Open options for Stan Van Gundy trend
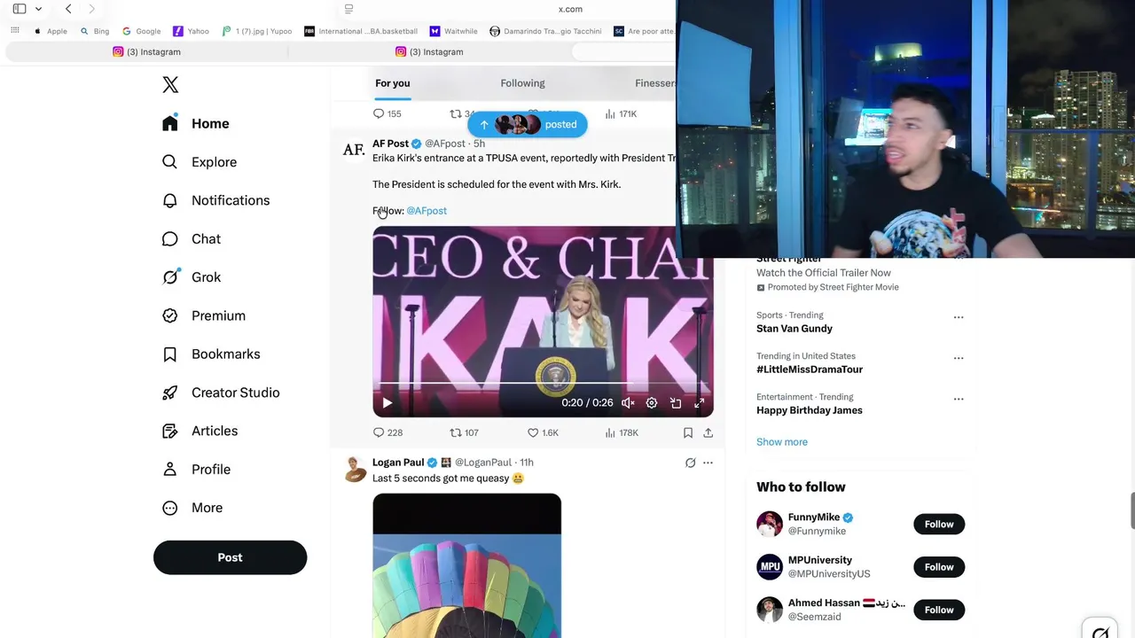Screen dimensions: 1135x638 [958, 317]
